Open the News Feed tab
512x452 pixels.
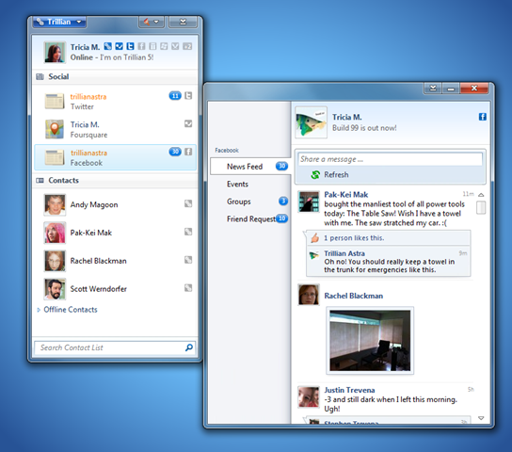click(x=250, y=167)
